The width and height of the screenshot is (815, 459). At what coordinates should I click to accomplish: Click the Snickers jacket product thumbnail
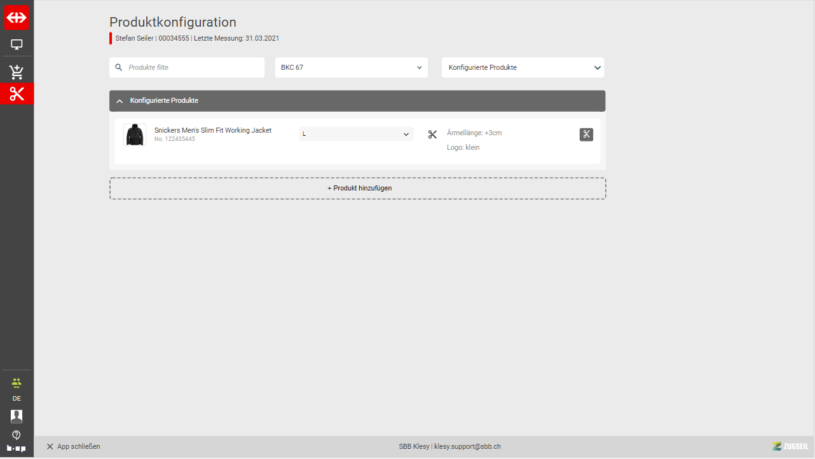134,135
